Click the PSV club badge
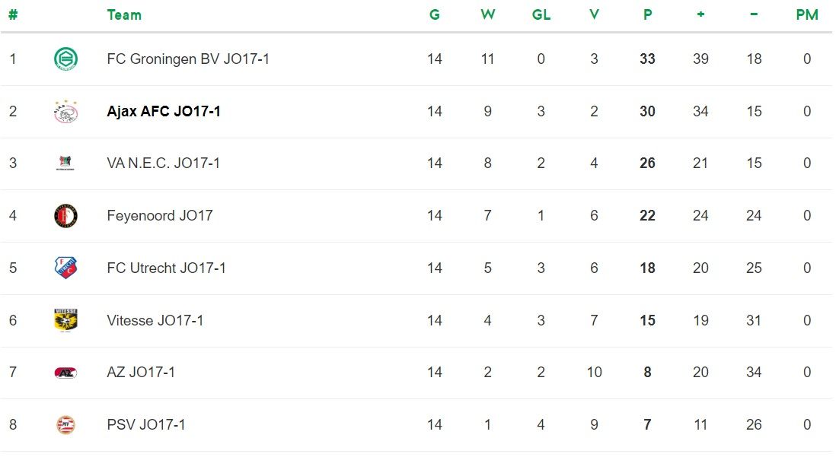 (x=65, y=424)
